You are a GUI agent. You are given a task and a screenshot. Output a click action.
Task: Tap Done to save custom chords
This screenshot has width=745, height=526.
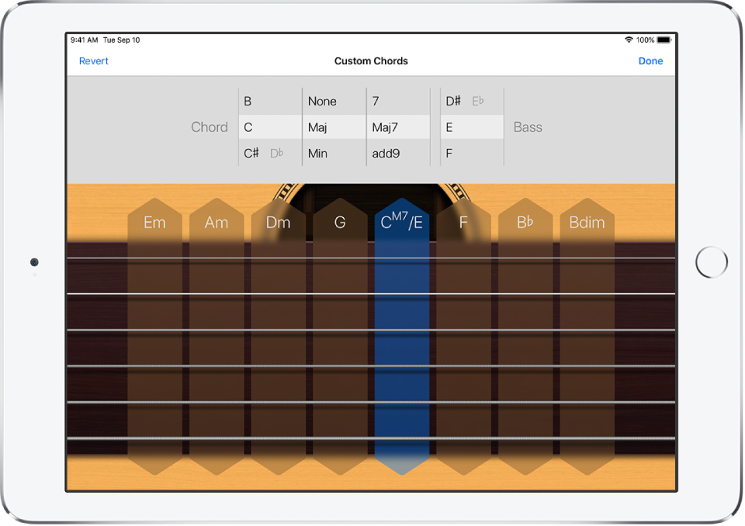[x=650, y=61]
